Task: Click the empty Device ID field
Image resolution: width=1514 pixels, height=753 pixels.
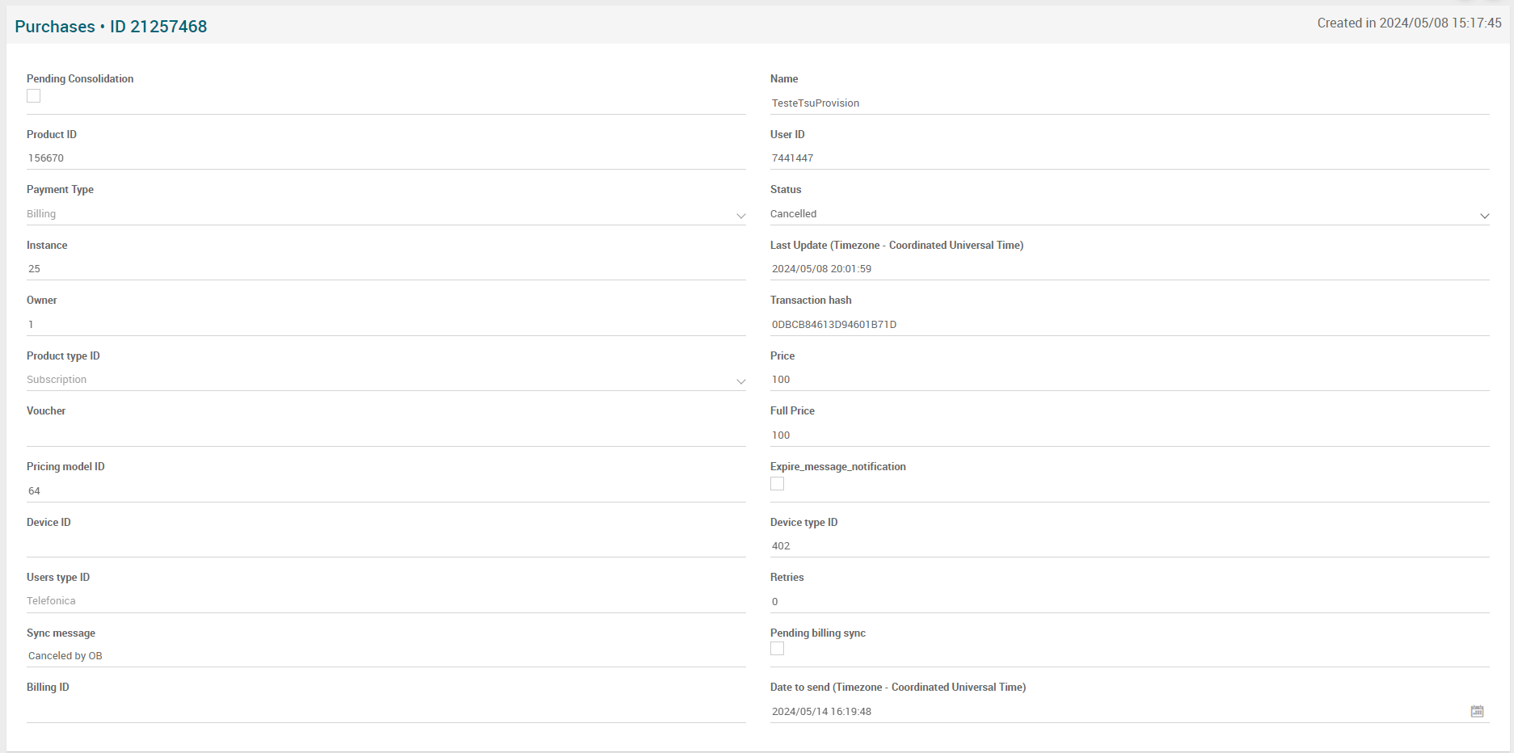Action: pos(386,545)
